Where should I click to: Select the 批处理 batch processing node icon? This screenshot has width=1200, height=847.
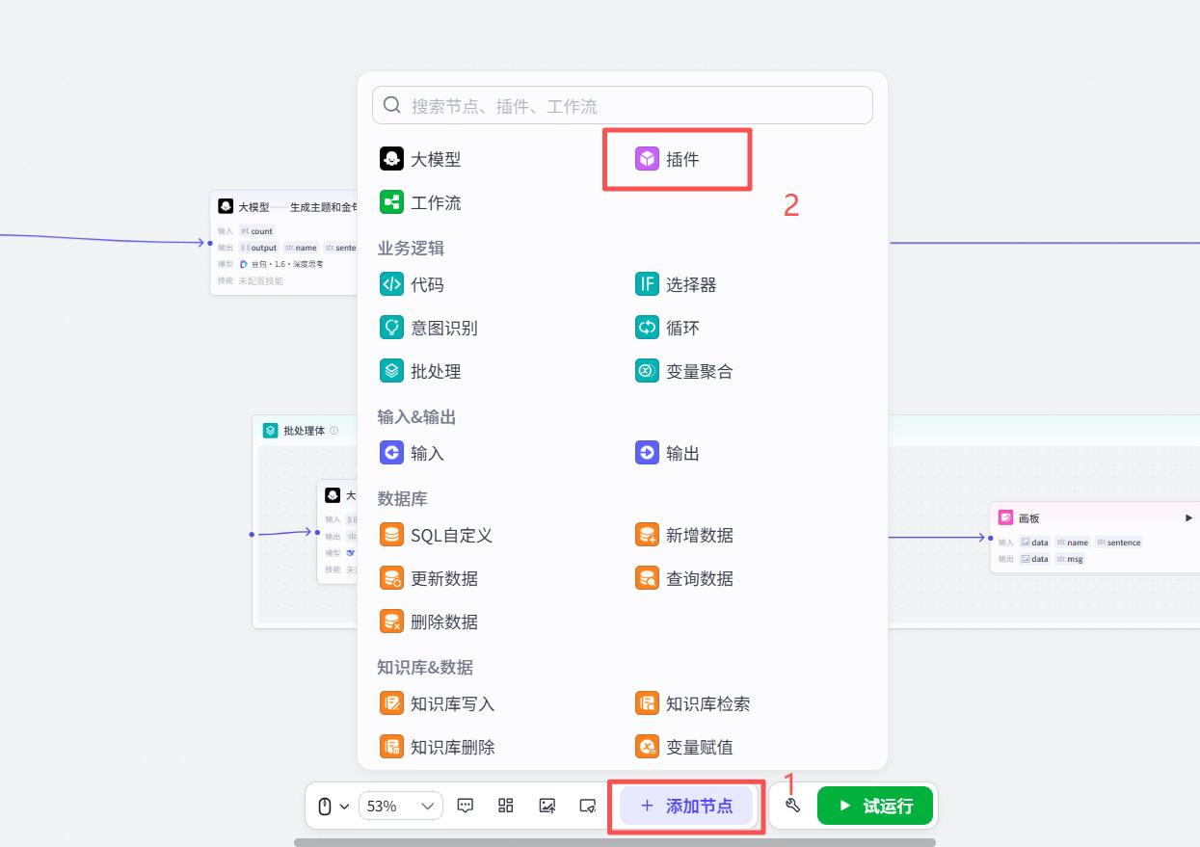391,371
